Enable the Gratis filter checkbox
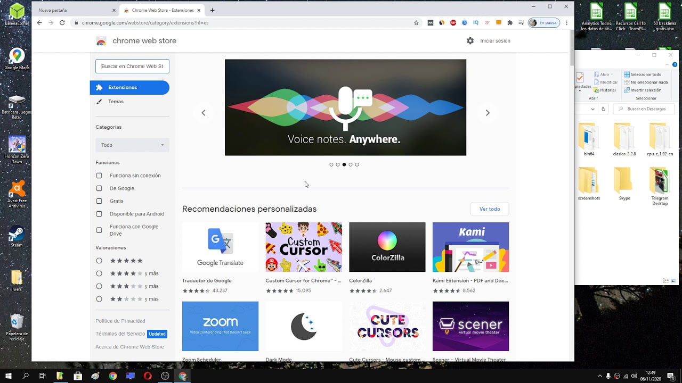682x383 pixels. point(99,201)
